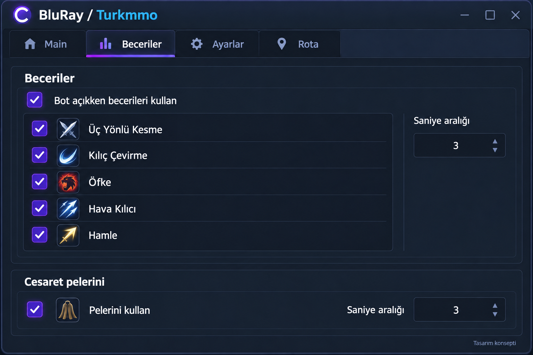The width and height of the screenshot is (533, 355).
Task: Click the Tasarım konsepti footer text
Action: coord(494,343)
